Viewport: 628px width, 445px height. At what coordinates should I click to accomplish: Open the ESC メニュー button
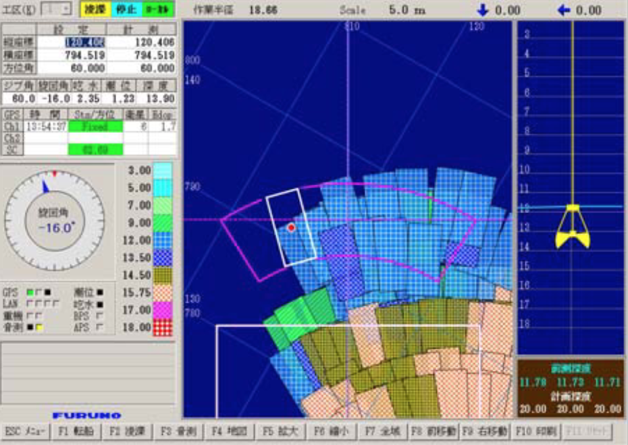click(25, 432)
